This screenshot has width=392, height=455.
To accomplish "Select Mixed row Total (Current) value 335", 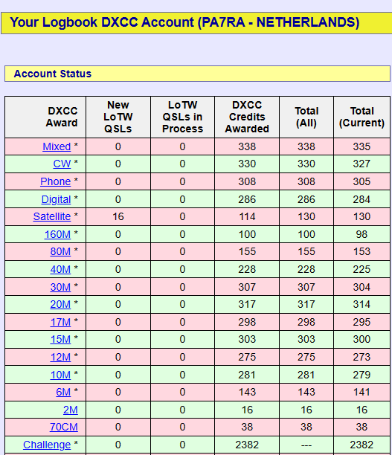I will tap(362, 146).
